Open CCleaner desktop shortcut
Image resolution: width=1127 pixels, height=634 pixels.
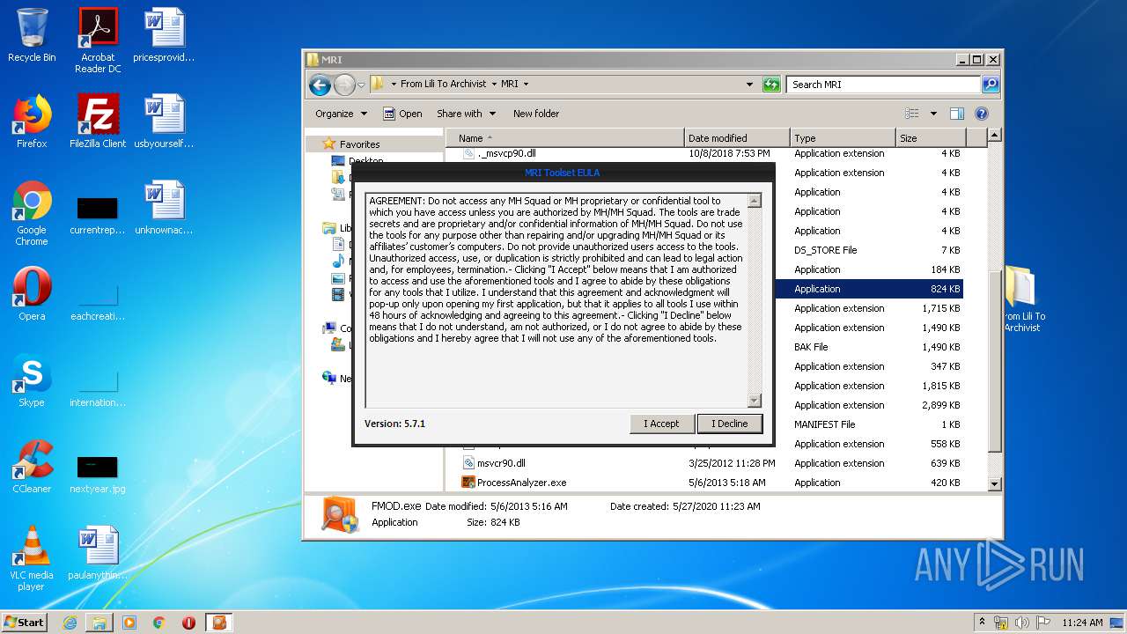tap(32, 467)
